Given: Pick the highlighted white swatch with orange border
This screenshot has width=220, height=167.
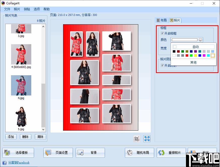Looking at the screenshot, I should coord(213,56).
